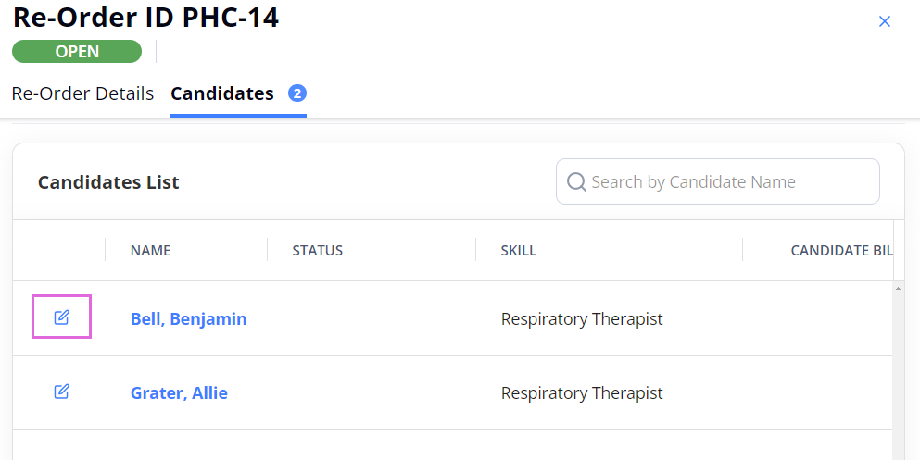Click edit icon for Grater, Allie

tap(61, 391)
